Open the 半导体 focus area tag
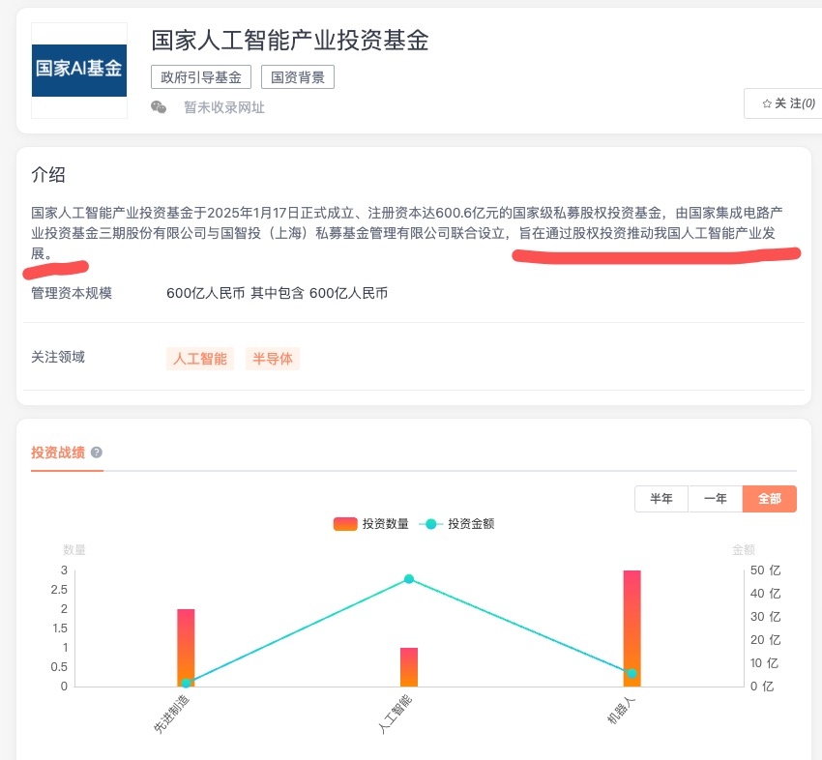This screenshot has width=822, height=760. (x=273, y=359)
